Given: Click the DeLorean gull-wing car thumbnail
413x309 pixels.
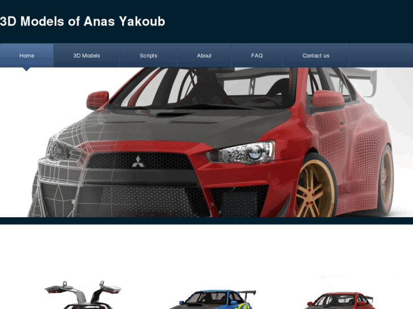Looking at the screenshot, I should click(x=83, y=295).
